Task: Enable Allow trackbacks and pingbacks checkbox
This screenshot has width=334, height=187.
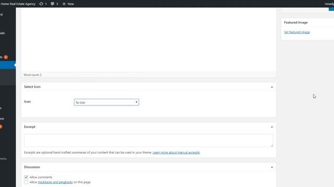Action: click(26, 182)
